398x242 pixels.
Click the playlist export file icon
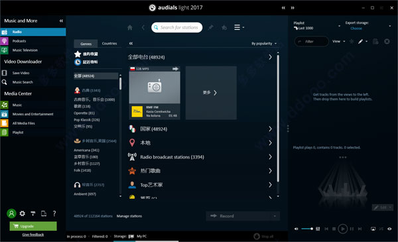375,41
